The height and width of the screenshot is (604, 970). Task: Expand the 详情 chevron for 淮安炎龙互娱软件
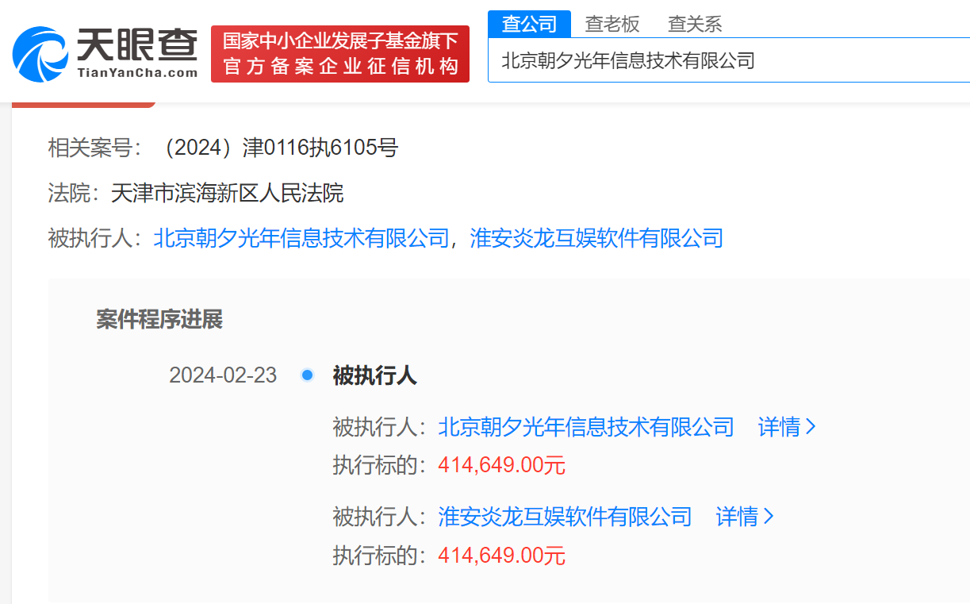click(744, 517)
